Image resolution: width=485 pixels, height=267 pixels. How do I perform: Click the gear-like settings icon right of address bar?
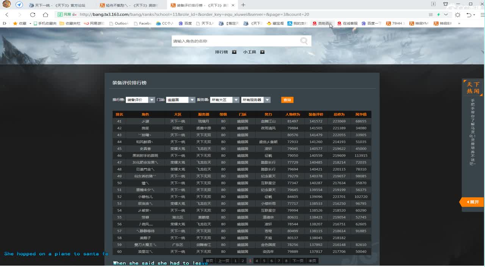458,14
